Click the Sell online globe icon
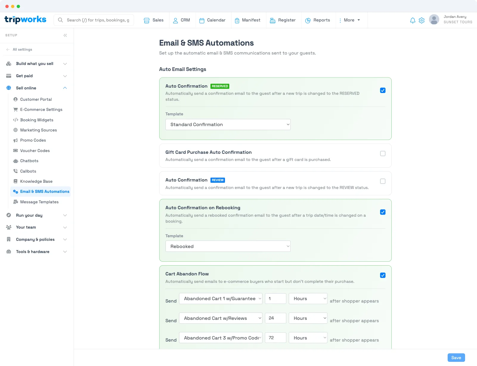This screenshot has width=477, height=366. pos(9,88)
